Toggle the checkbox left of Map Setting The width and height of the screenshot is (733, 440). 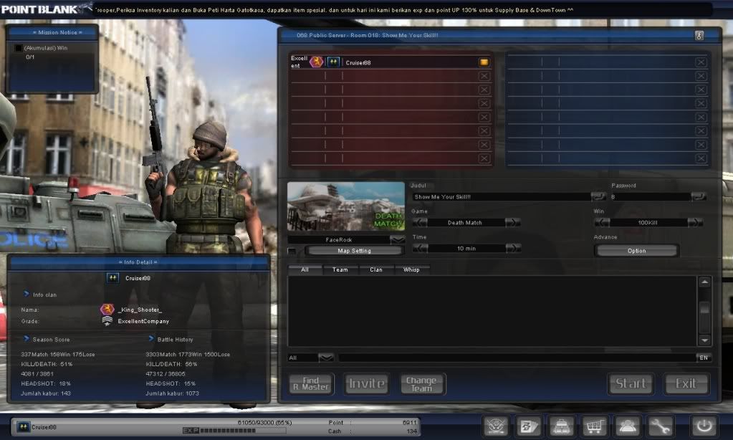[292, 251]
